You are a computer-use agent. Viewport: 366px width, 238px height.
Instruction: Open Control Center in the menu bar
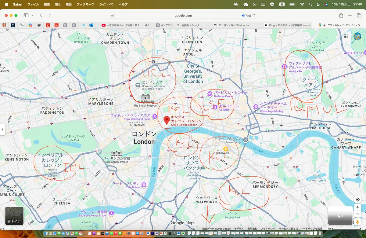[x=318, y=4]
